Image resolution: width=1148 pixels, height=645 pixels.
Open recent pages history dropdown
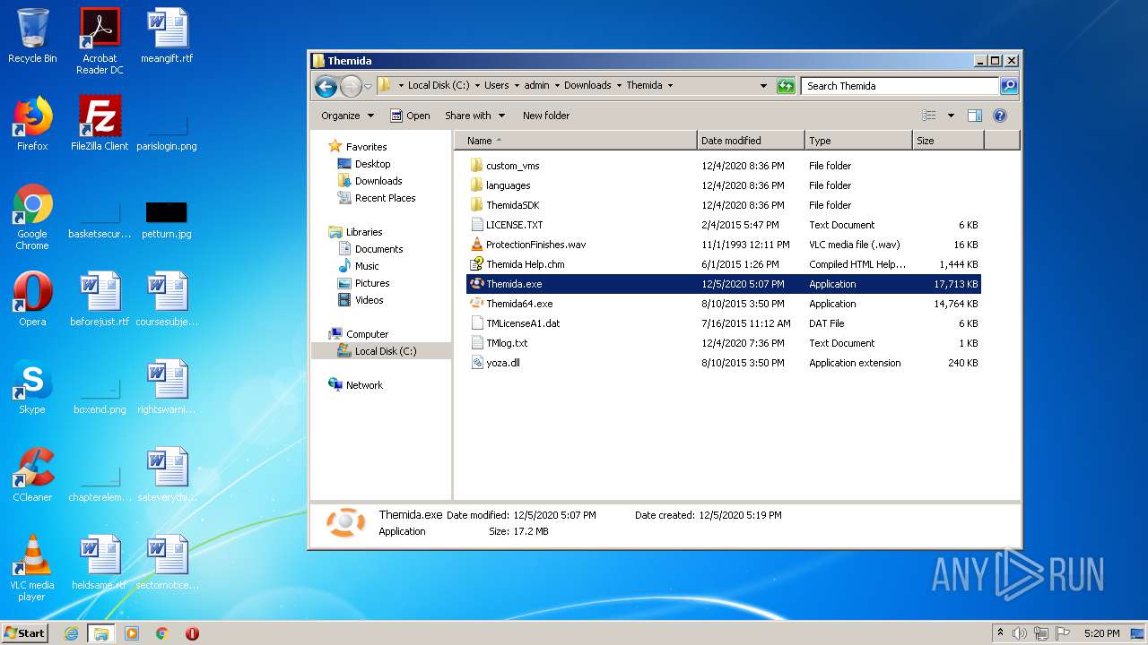(368, 87)
